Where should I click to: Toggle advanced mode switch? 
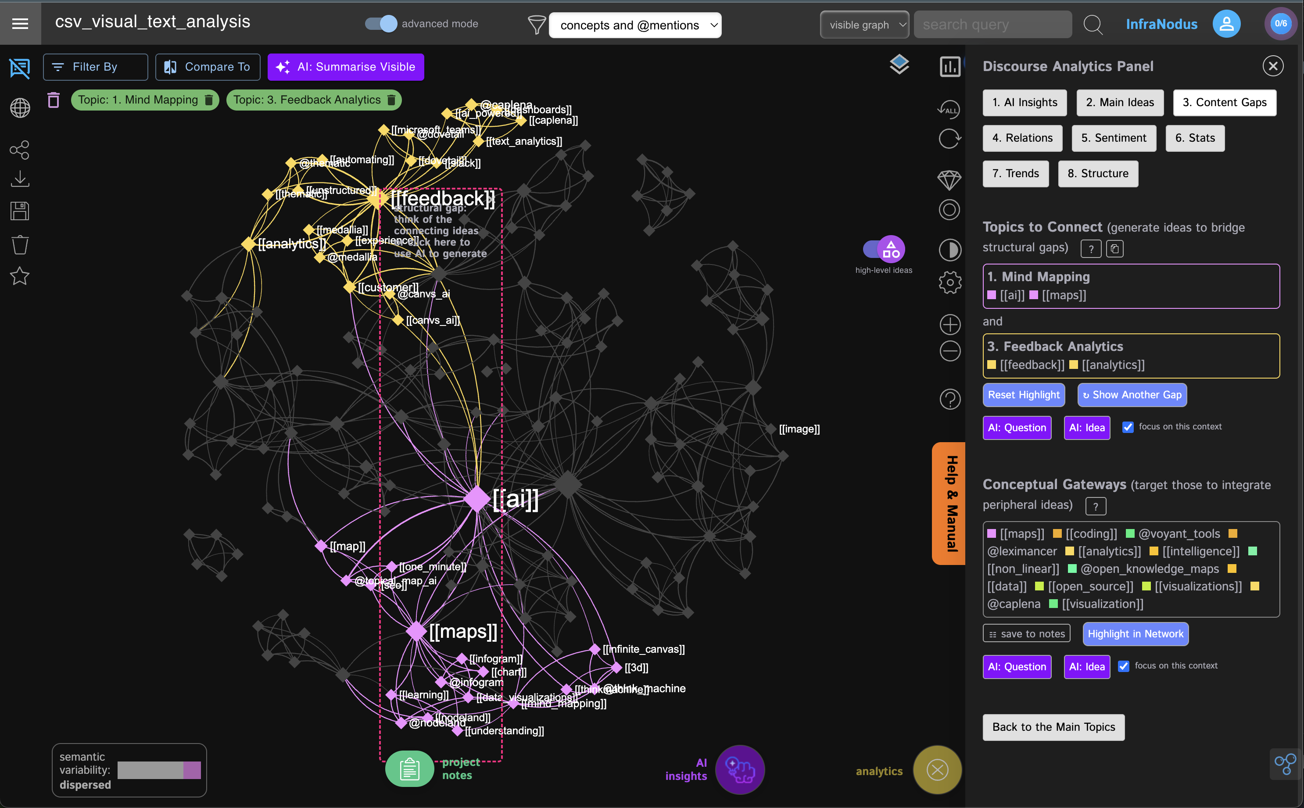pyautogui.click(x=380, y=24)
